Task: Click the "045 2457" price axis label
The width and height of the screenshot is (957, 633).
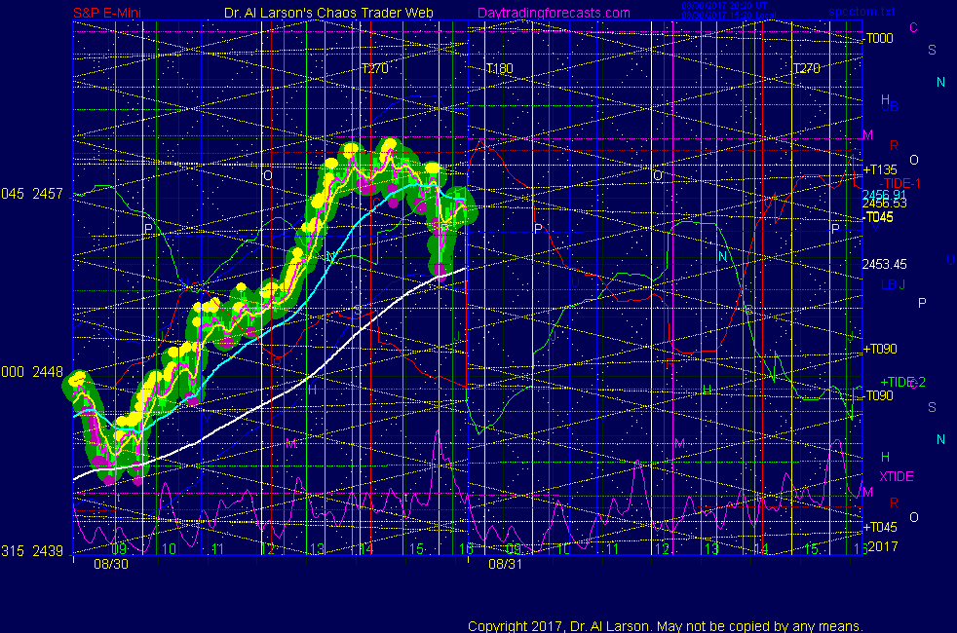Action: point(32,194)
